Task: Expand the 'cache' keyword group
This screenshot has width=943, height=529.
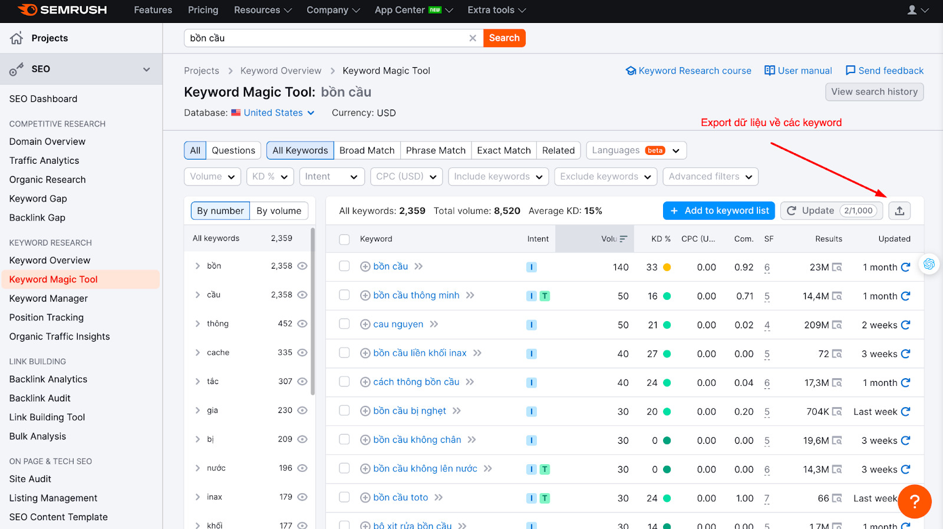Action: pos(198,352)
